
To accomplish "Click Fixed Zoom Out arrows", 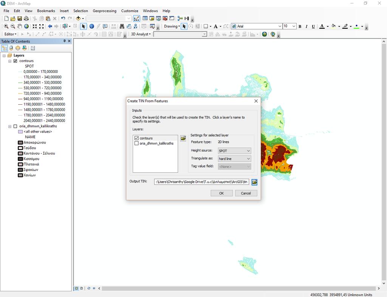I will (x=42, y=26).
